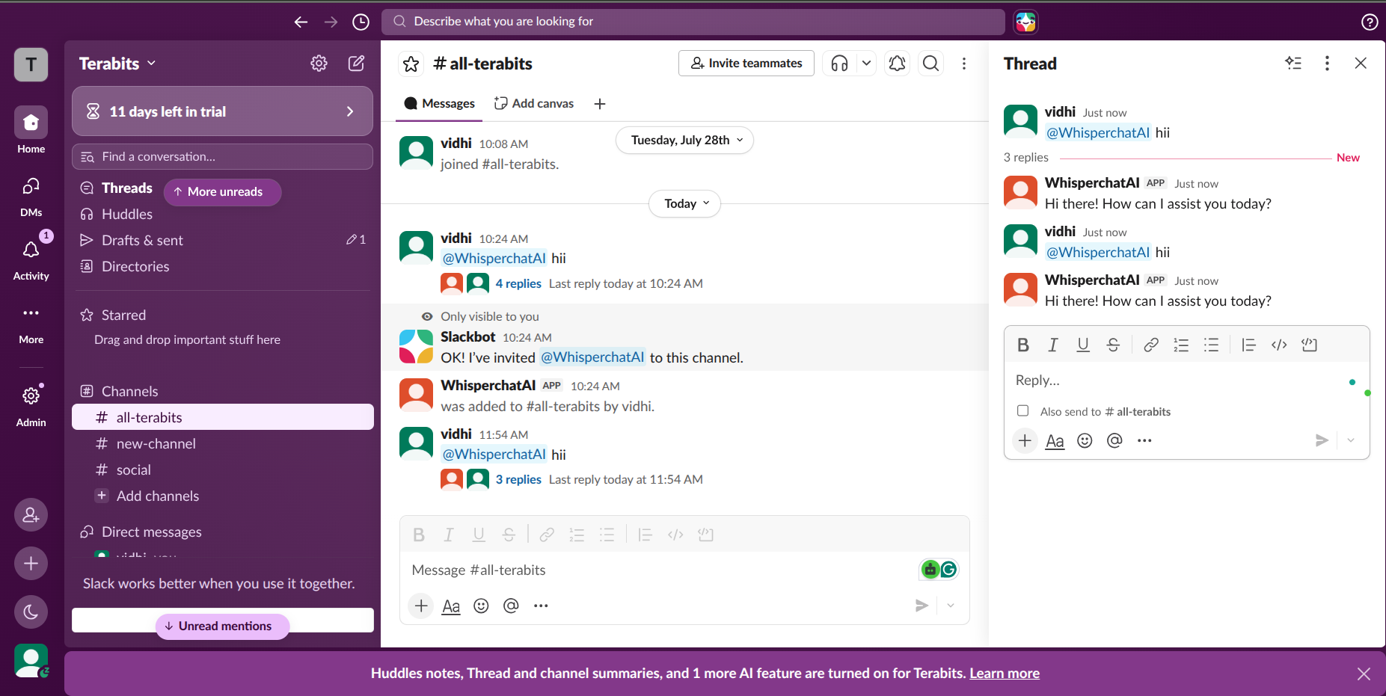Star the all-terabits channel

pos(411,64)
